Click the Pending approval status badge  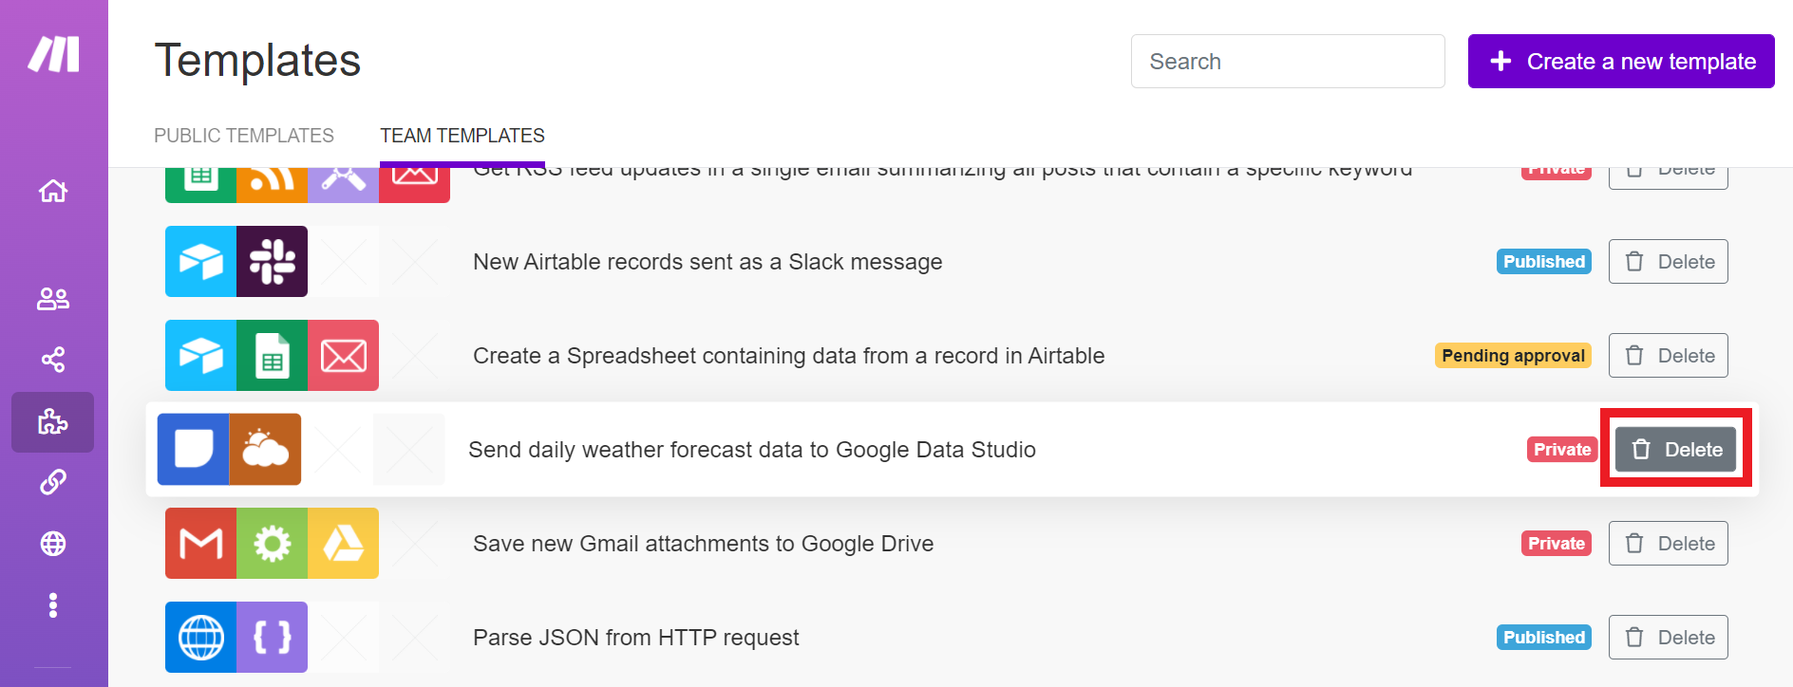coord(1513,356)
